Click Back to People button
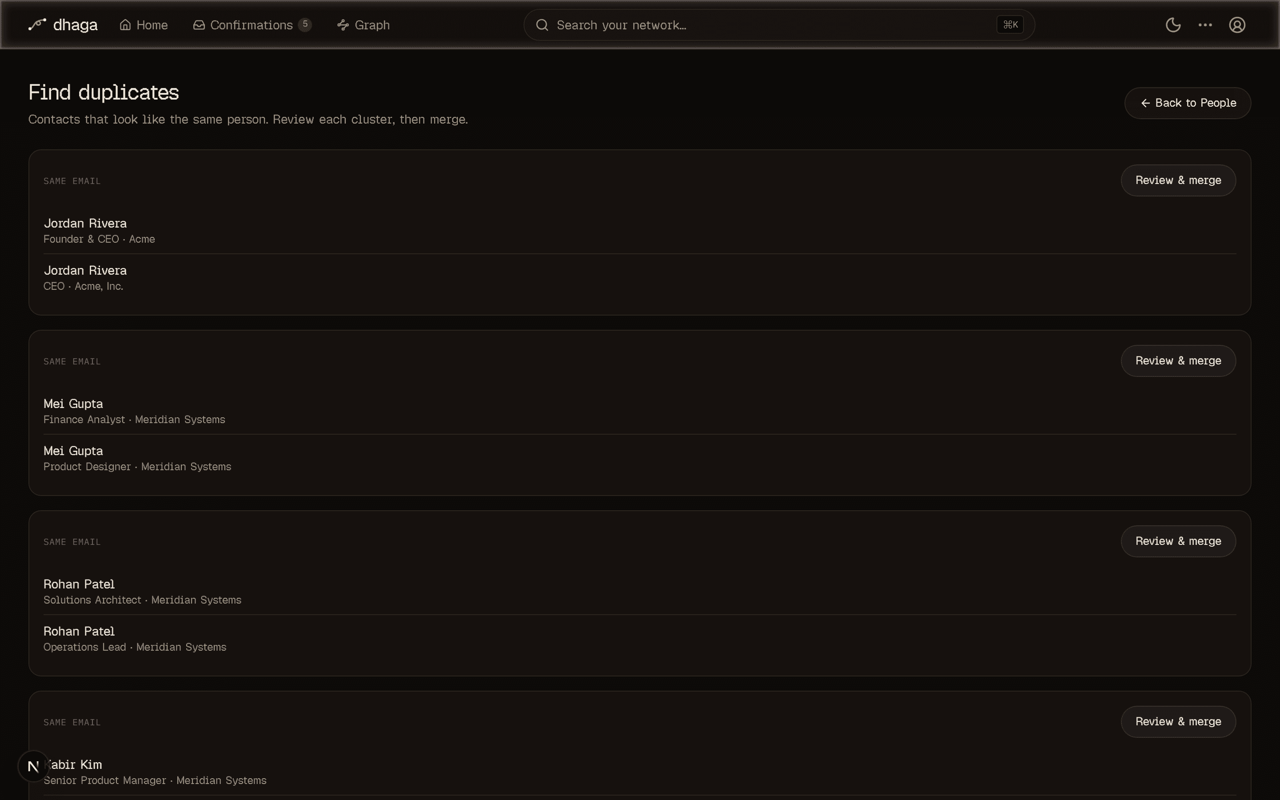The height and width of the screenshot is (800, 1280). (1188, 103)
